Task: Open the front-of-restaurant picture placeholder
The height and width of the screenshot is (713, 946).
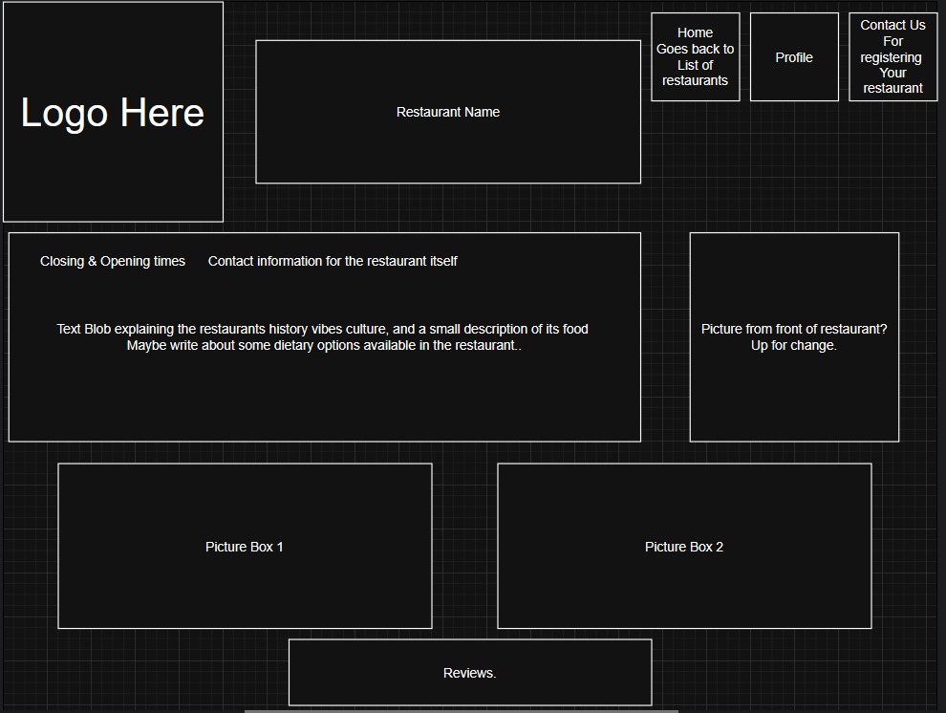Action: pyautogui.click(x=793, y=335)
